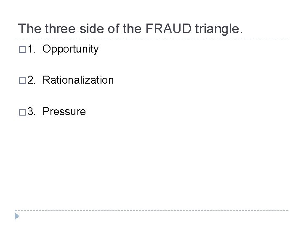303x227 pixels.
Task: Click the word FRAUD in the title
Action: click(168, 29)
